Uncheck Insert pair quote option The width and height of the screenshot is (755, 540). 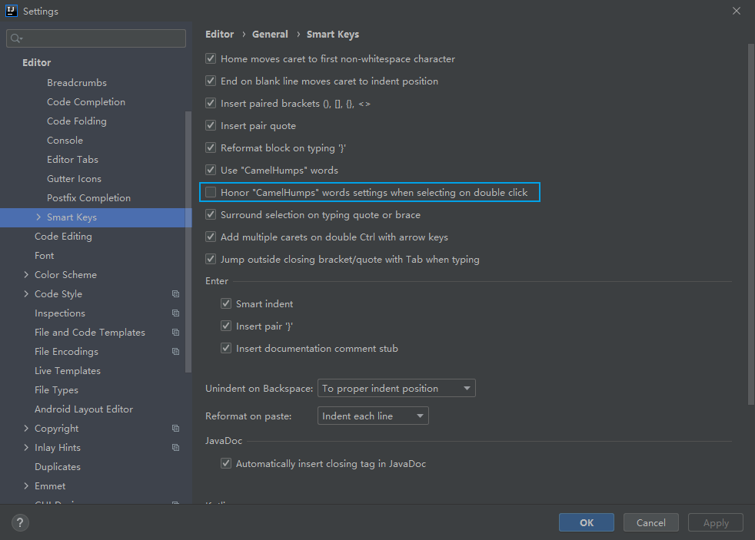click(211, 126)
